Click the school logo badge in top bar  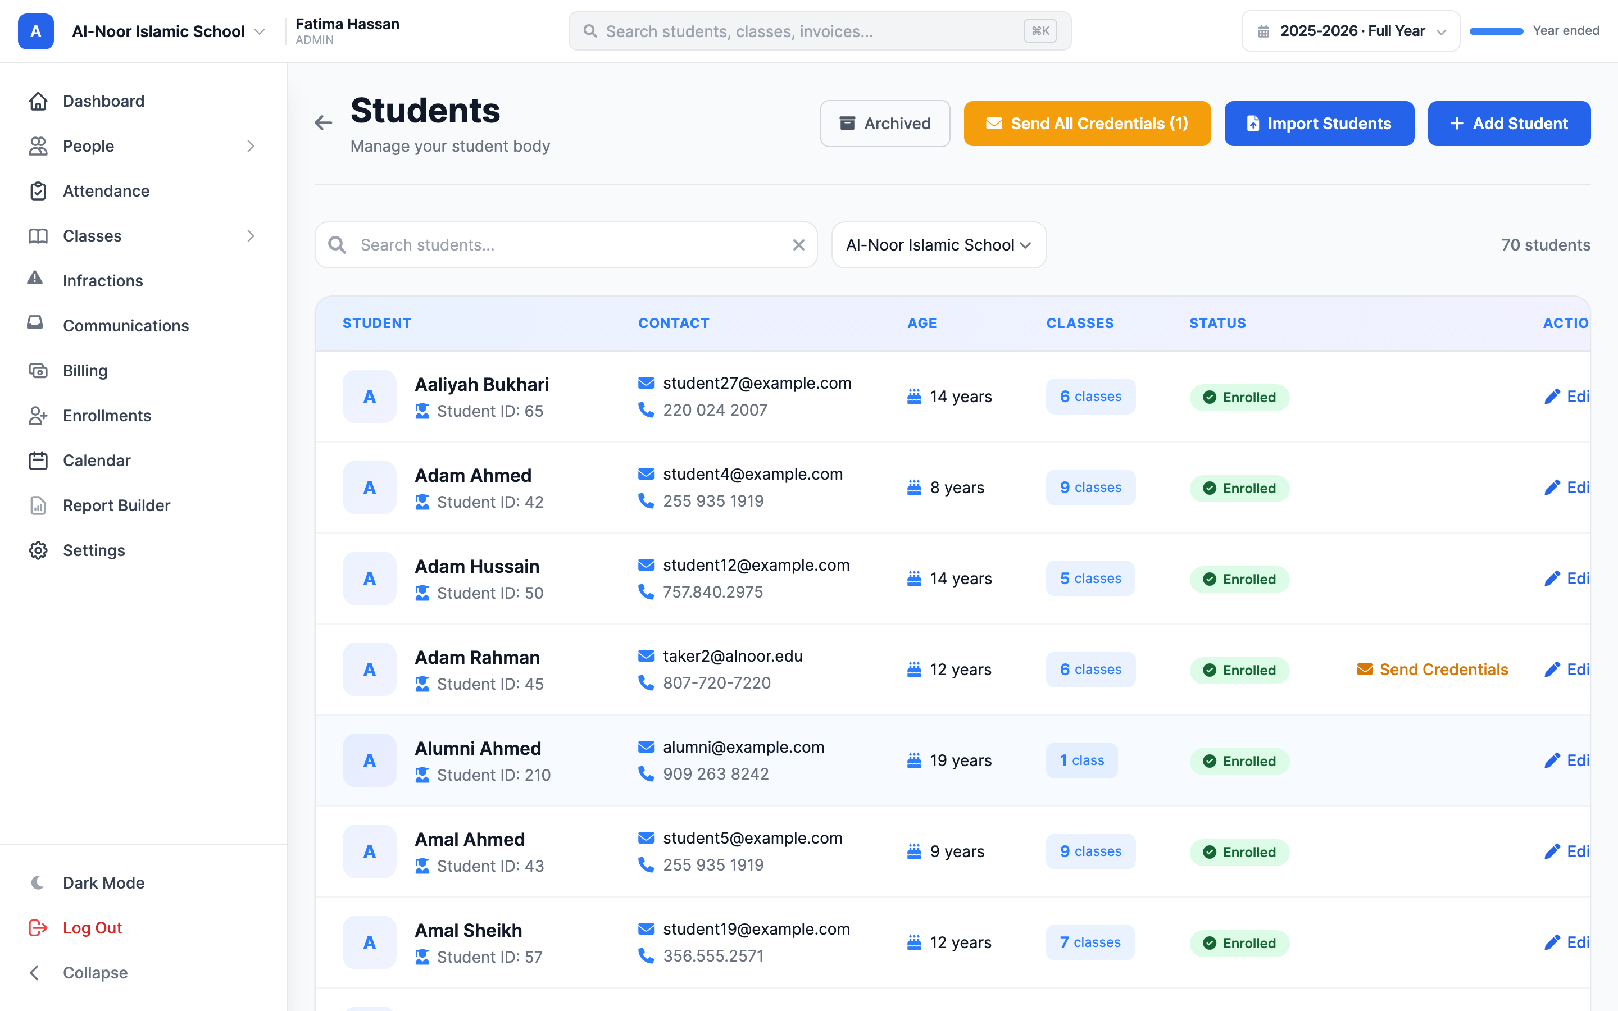35,31
